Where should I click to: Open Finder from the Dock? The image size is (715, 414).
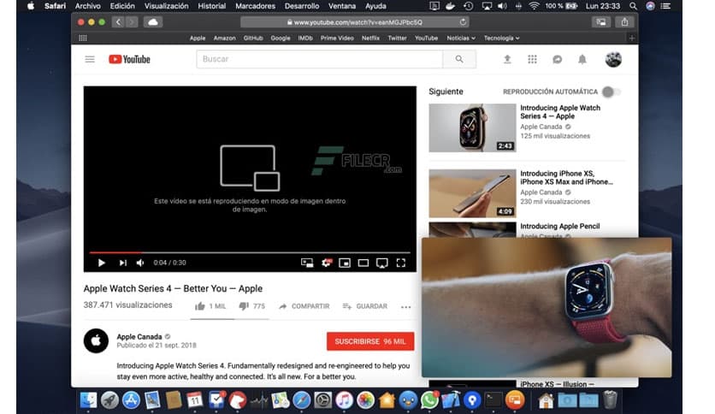click(88, 400)
